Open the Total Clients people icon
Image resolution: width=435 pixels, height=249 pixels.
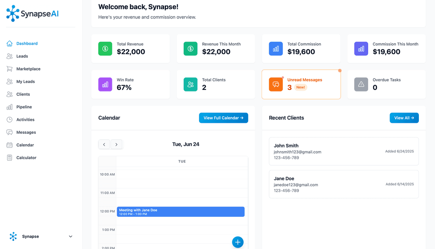(x=190, y=84)
